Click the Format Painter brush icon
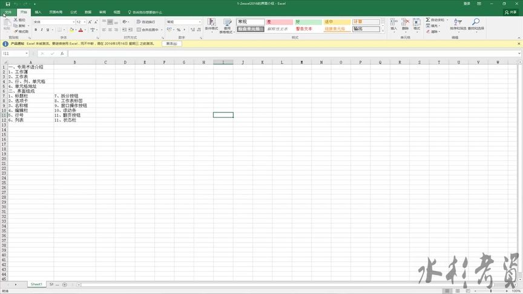Image resolution: width=523 pixels, height=294 pixels. [x=16, y=31]
